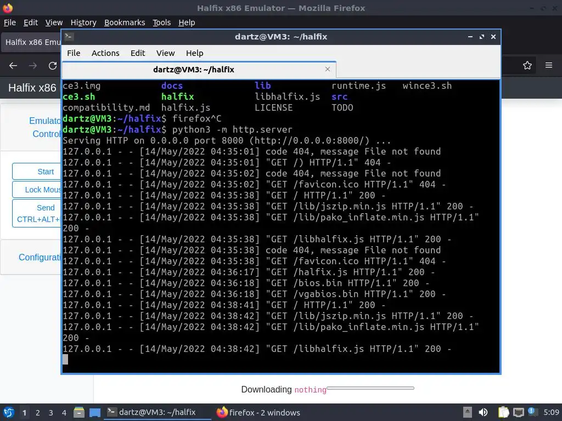Select the dartz@VM3: ~/halfix terminal tab
This screenshot has width=562, height=421.
pyautogui.click(x=199, y=70)
